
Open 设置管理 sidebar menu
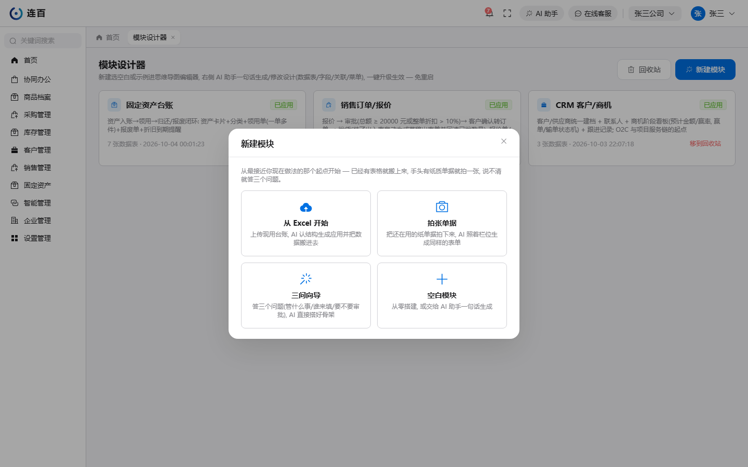(x=43, y=238)
